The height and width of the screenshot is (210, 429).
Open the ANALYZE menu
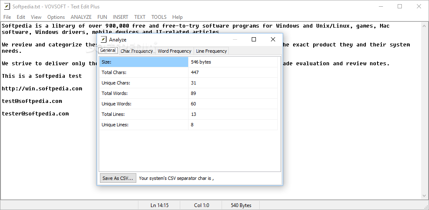pyautogui.click(x=81, y=17)
